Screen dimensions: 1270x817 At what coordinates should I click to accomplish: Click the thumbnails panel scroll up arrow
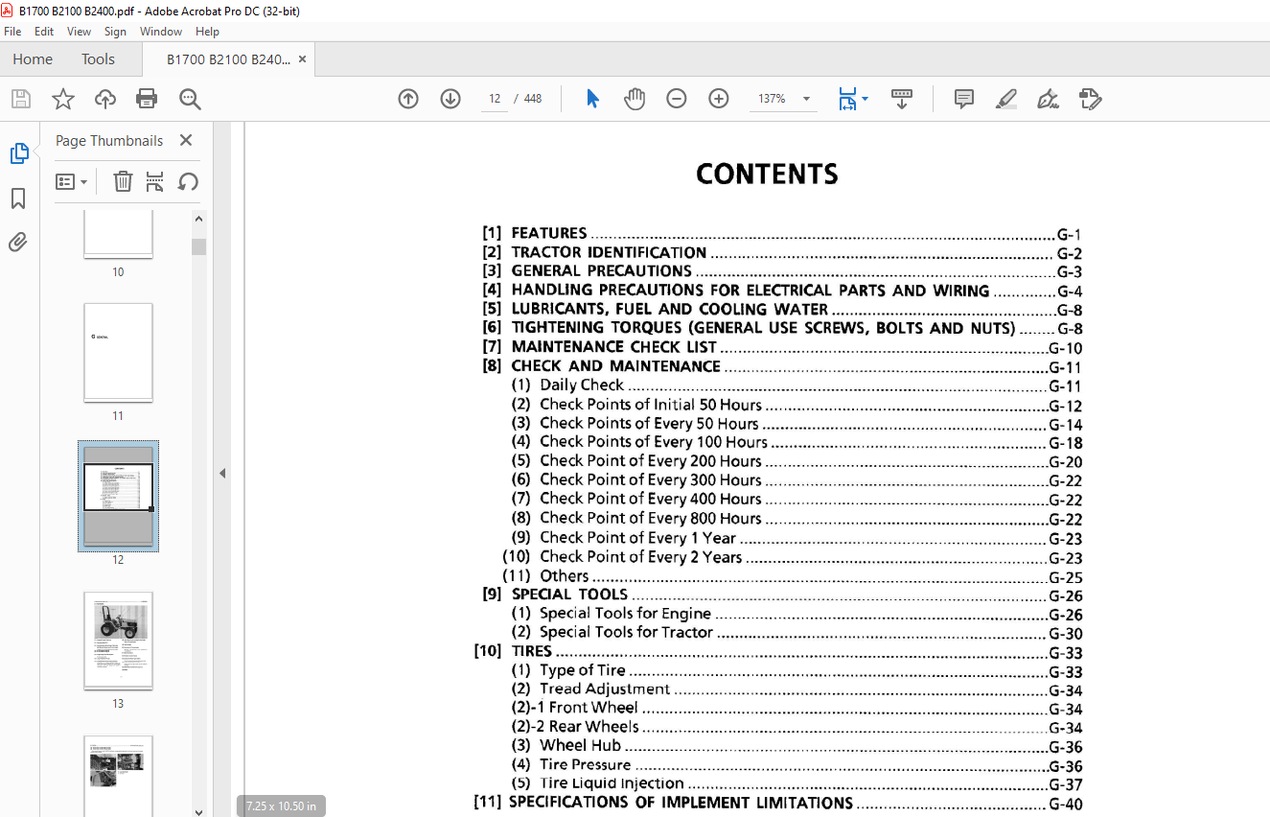coord(198,219)
